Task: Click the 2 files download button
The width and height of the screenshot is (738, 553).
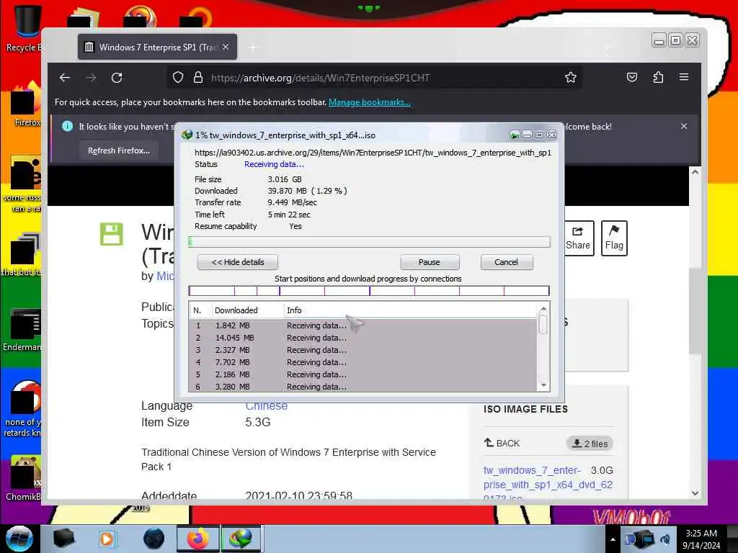Action: click(x=590, y=444)
